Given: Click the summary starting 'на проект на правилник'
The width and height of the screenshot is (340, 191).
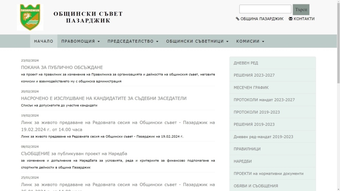Looking at the screenshot, I should [118, 78].
